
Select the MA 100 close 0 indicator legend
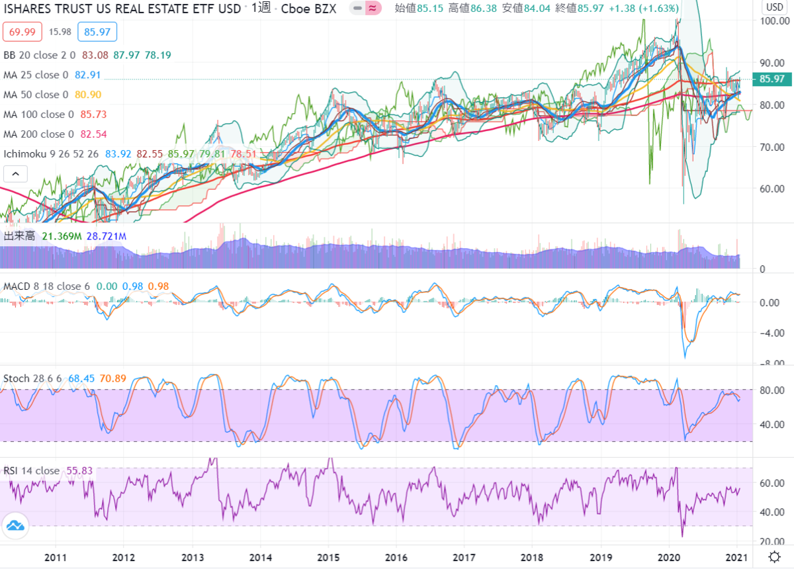point(39,114)
